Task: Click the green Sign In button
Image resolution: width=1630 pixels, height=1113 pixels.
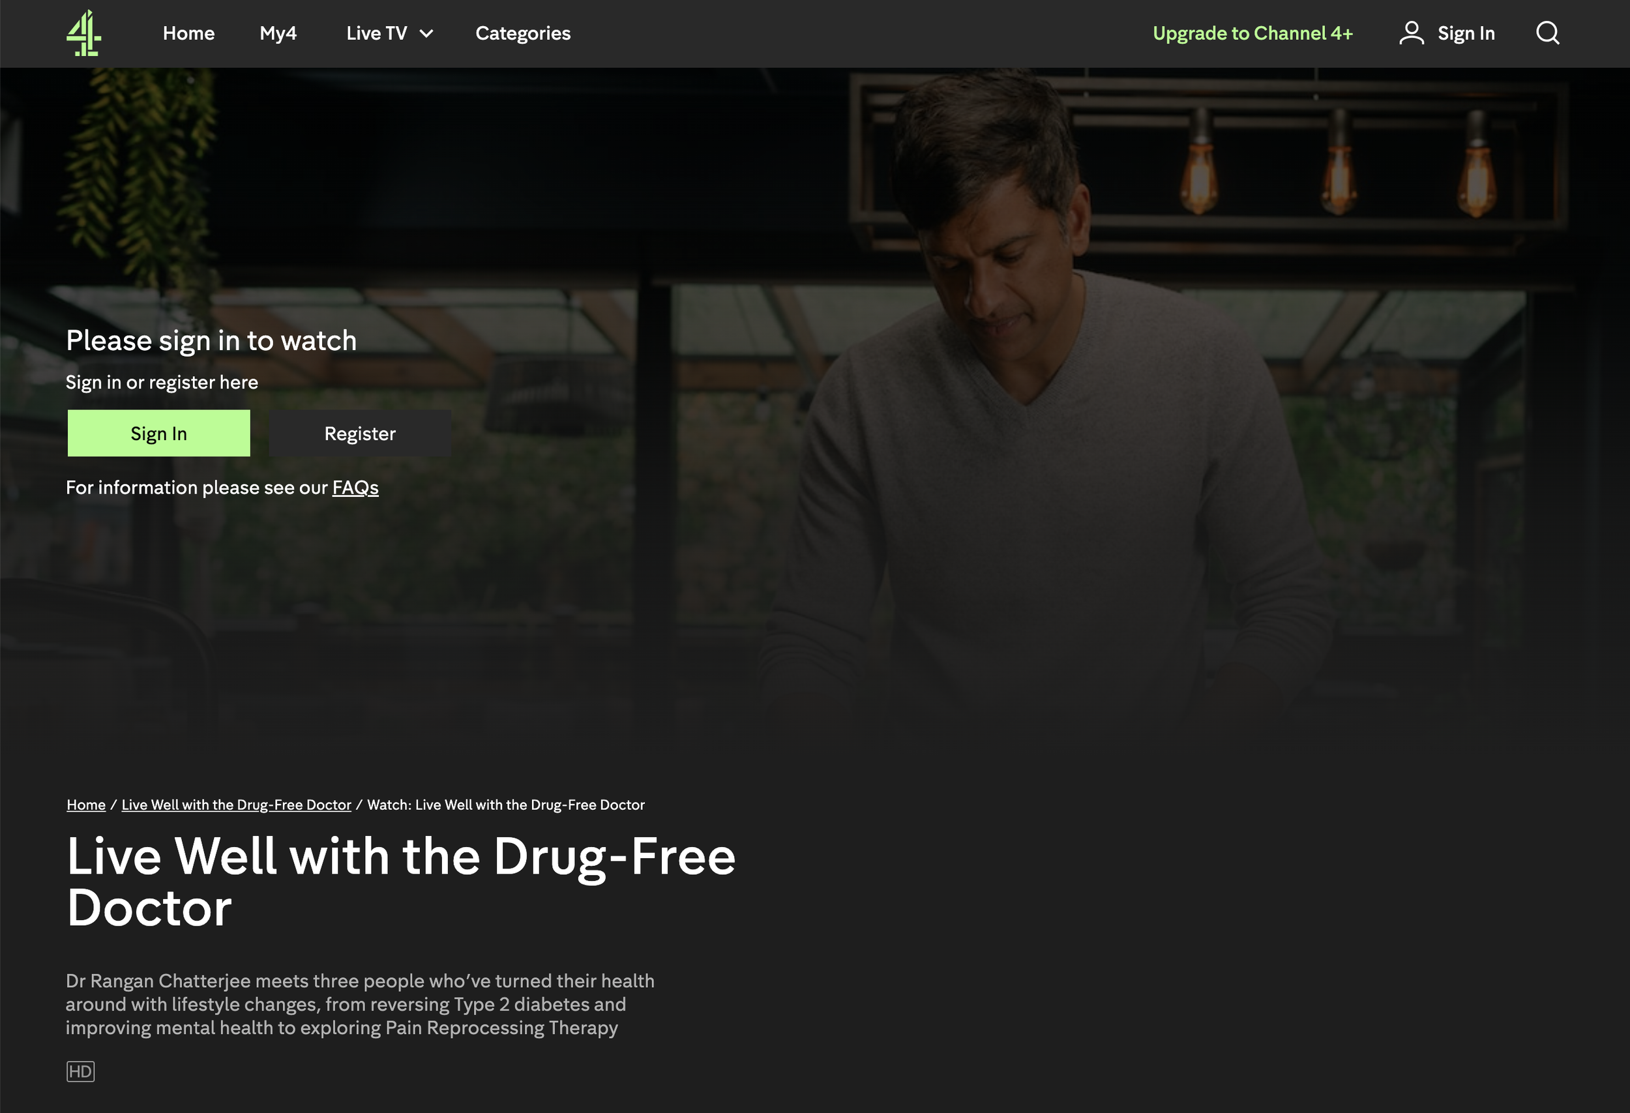Action: click(x=158, y=434)
